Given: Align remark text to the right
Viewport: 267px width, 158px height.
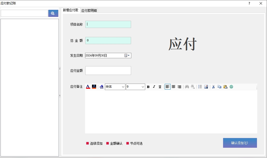Looking at the screenshot, I should coord(179,87).
